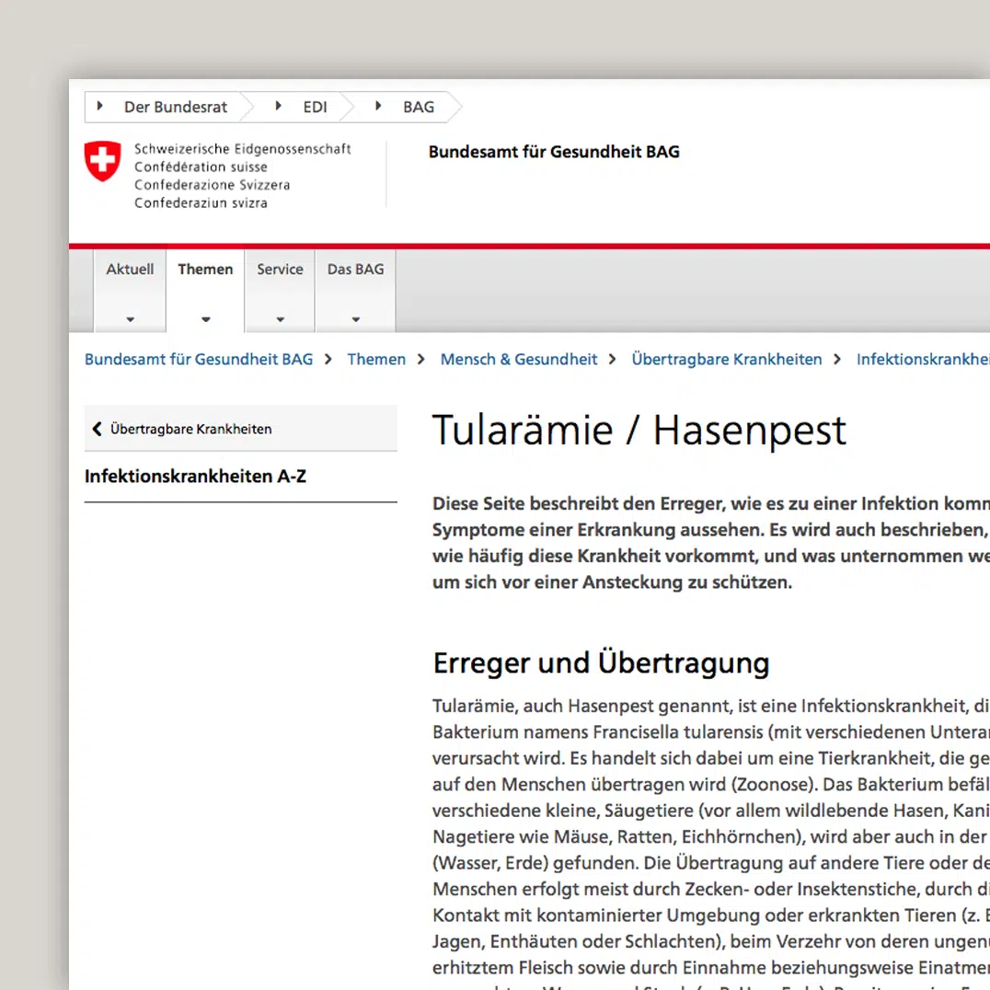Open the Der Bundesrat link
Screen dimensions: 990x990
pos(176,108)
